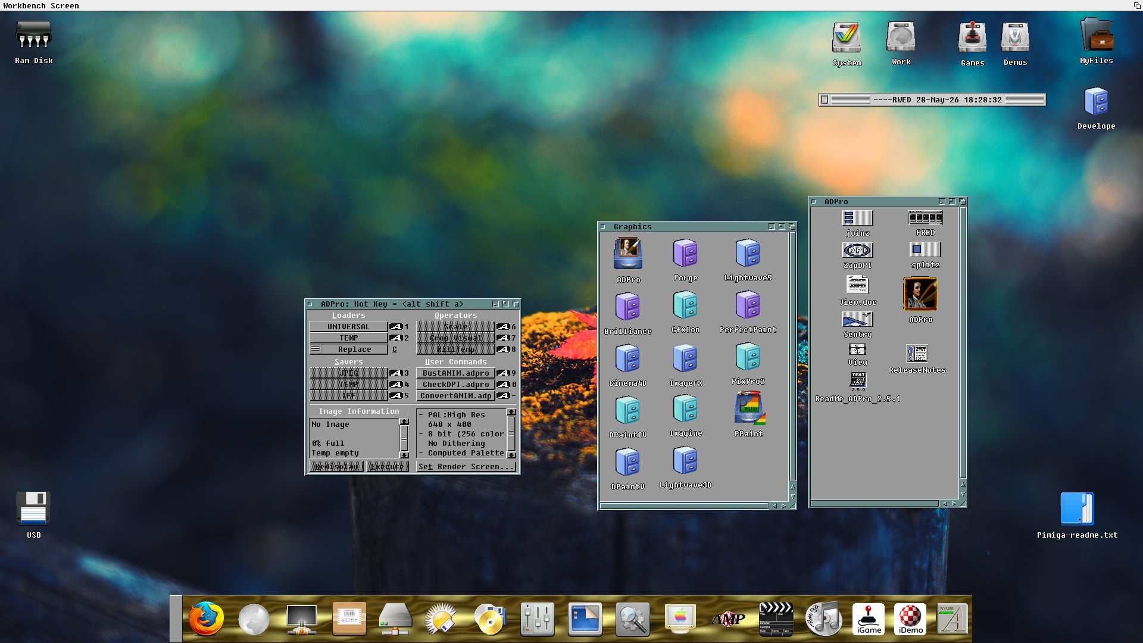Click Graphics window vertical scrollbar
Viewport: 1143px width, 643px height.
tap(792, 356)
